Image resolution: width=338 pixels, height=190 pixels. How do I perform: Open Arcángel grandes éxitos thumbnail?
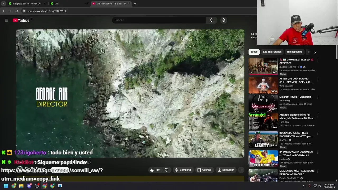pyautogui.click(x=263, y=121)
